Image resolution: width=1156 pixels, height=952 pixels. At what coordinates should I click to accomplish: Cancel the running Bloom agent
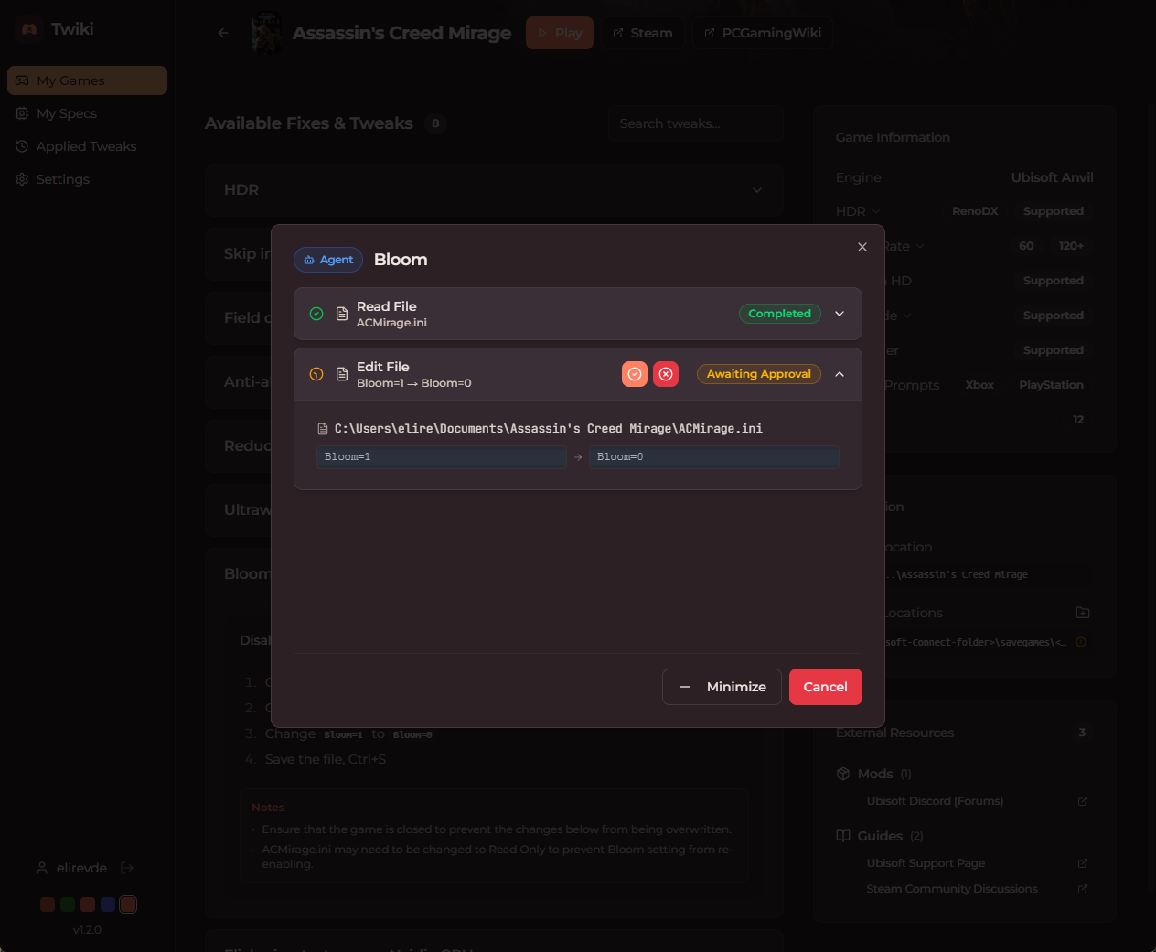tap(825, 687)
